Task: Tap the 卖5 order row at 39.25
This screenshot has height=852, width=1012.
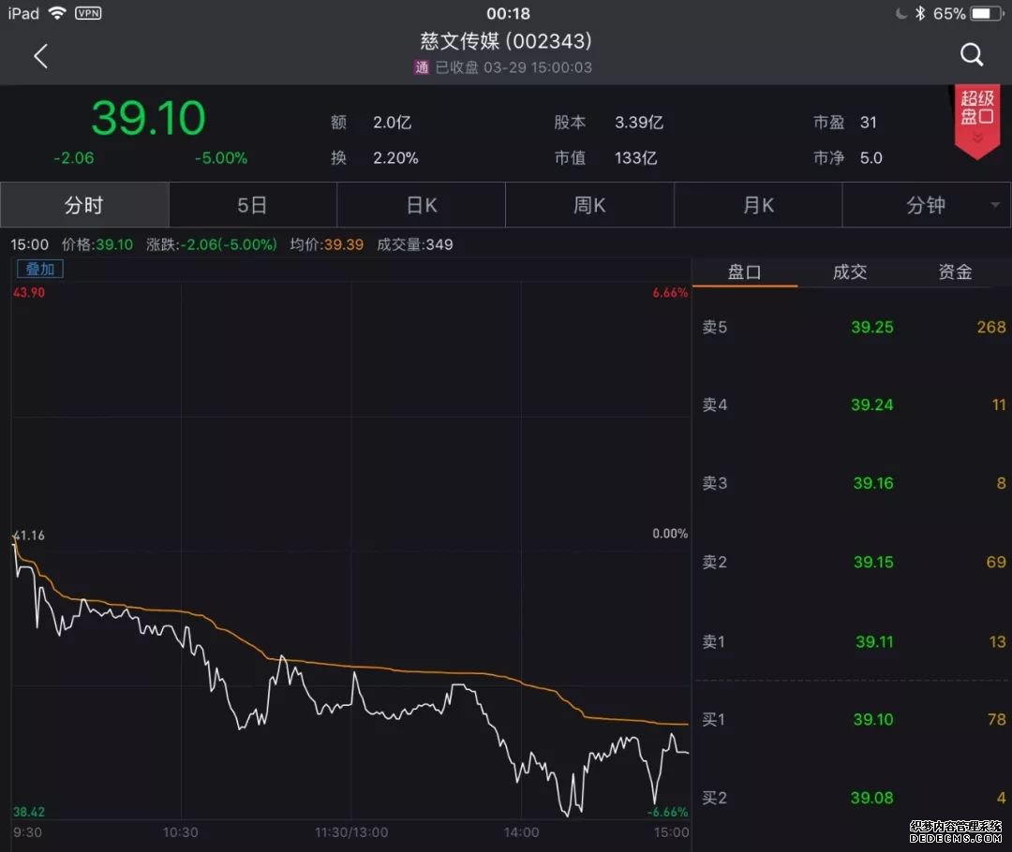Action: pyautogui.click(x=853, y=327)
